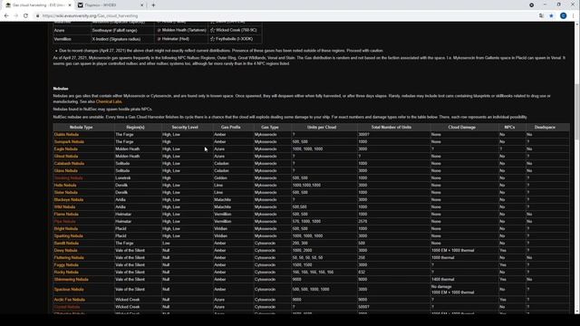Open the Bright Nebula link
580x326 pixels.
pyautogui.click(x=66, y=229)
